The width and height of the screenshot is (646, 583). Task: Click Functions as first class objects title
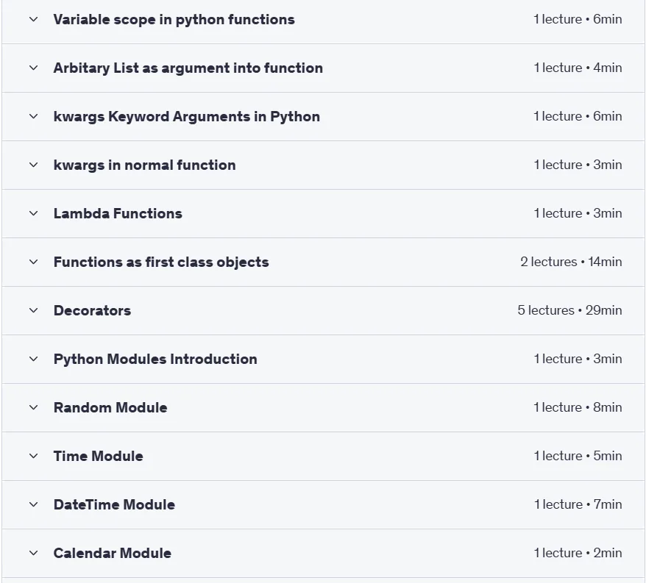pos(161,262)
